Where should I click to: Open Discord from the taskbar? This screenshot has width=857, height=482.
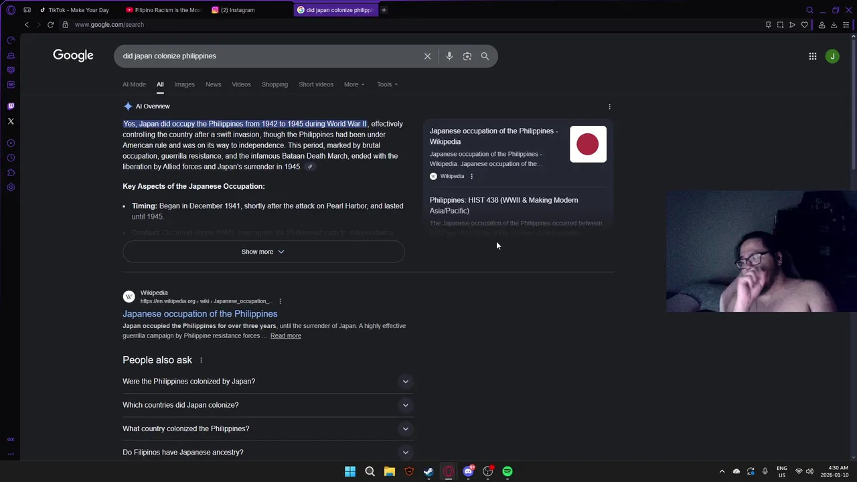click(x=469, y=471)
